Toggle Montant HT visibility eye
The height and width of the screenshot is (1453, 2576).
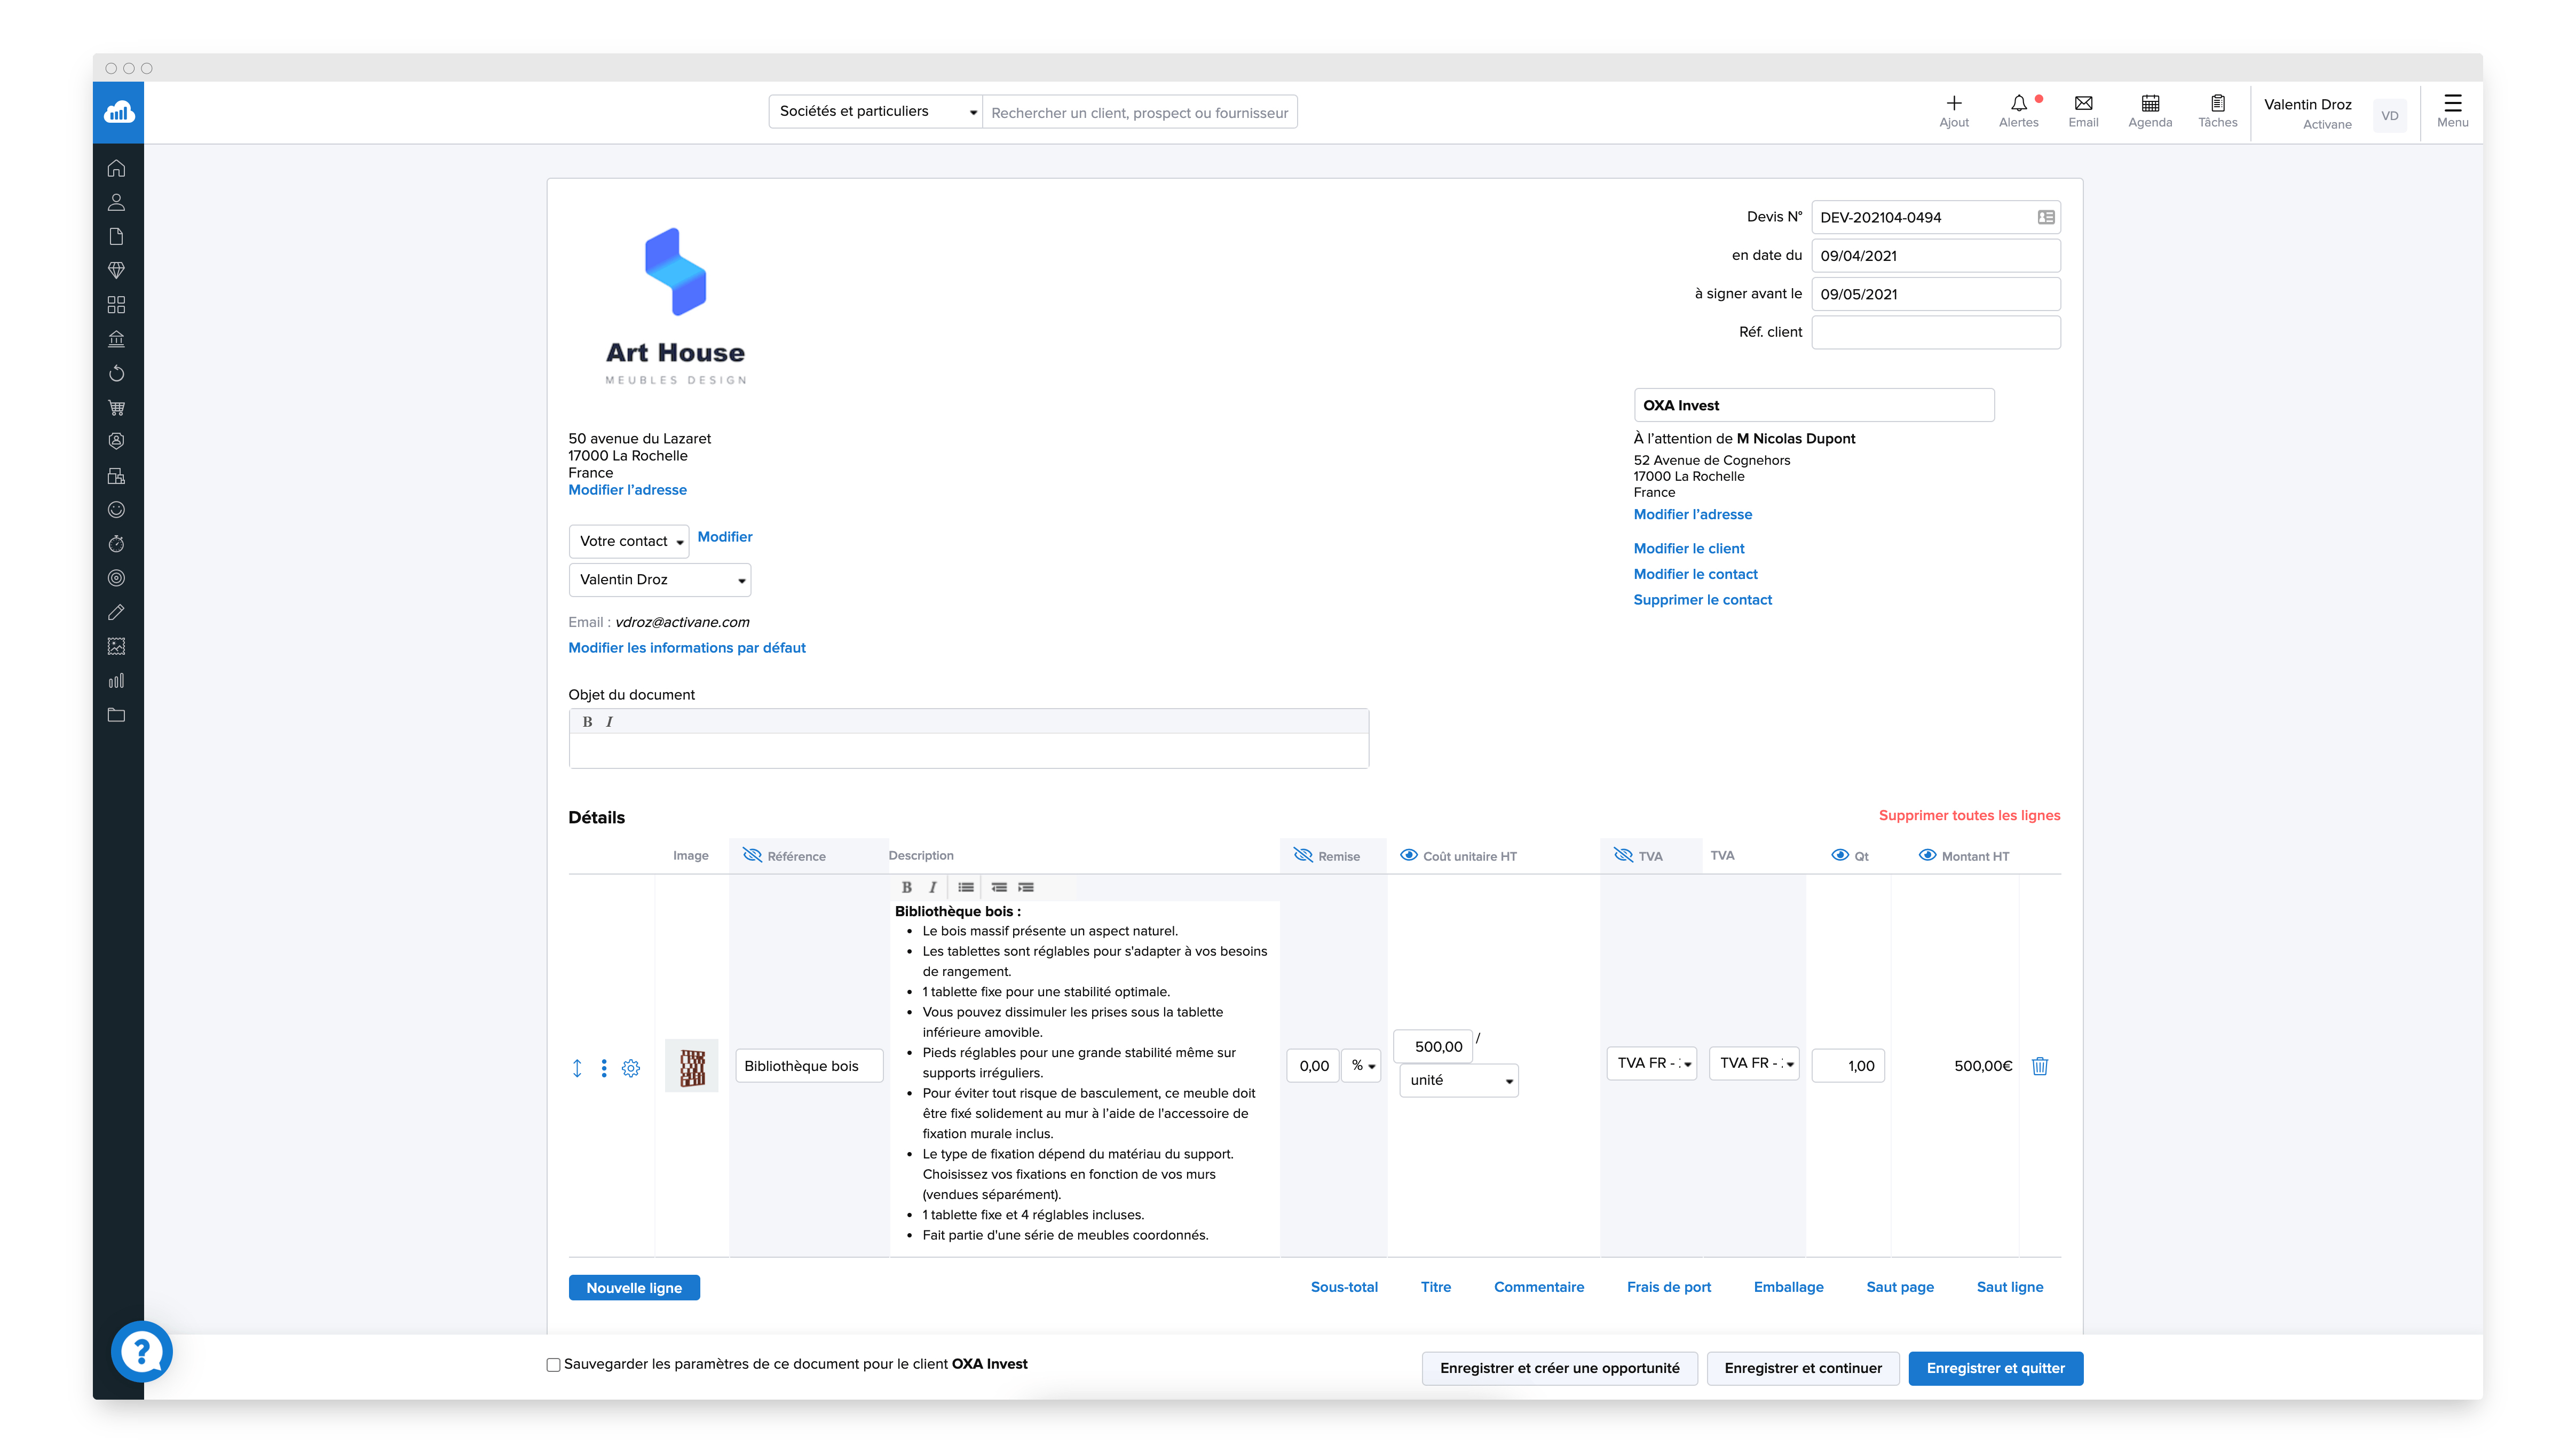tap(1927, 855)
